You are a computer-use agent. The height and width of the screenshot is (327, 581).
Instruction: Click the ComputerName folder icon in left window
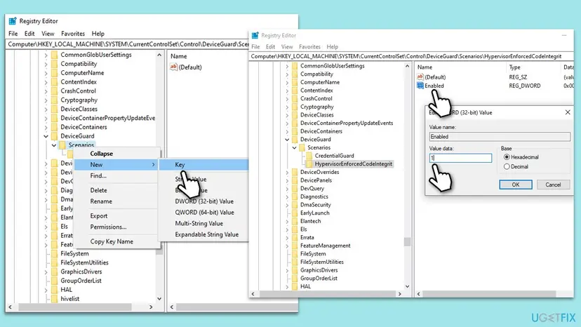pyautogui.click(x=55, y=73)
